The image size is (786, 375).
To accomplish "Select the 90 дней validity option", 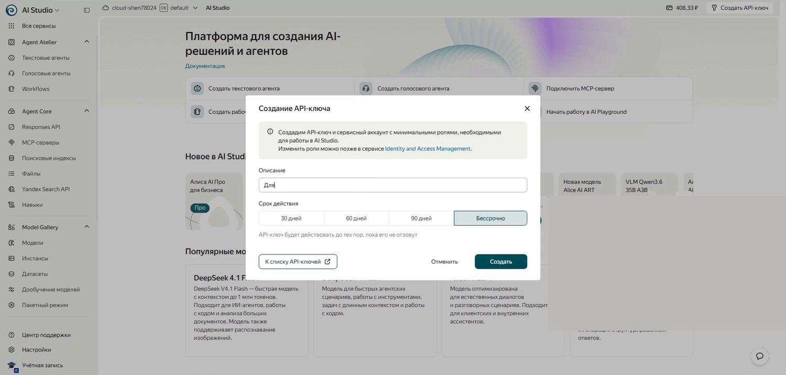I will [421, 218].
